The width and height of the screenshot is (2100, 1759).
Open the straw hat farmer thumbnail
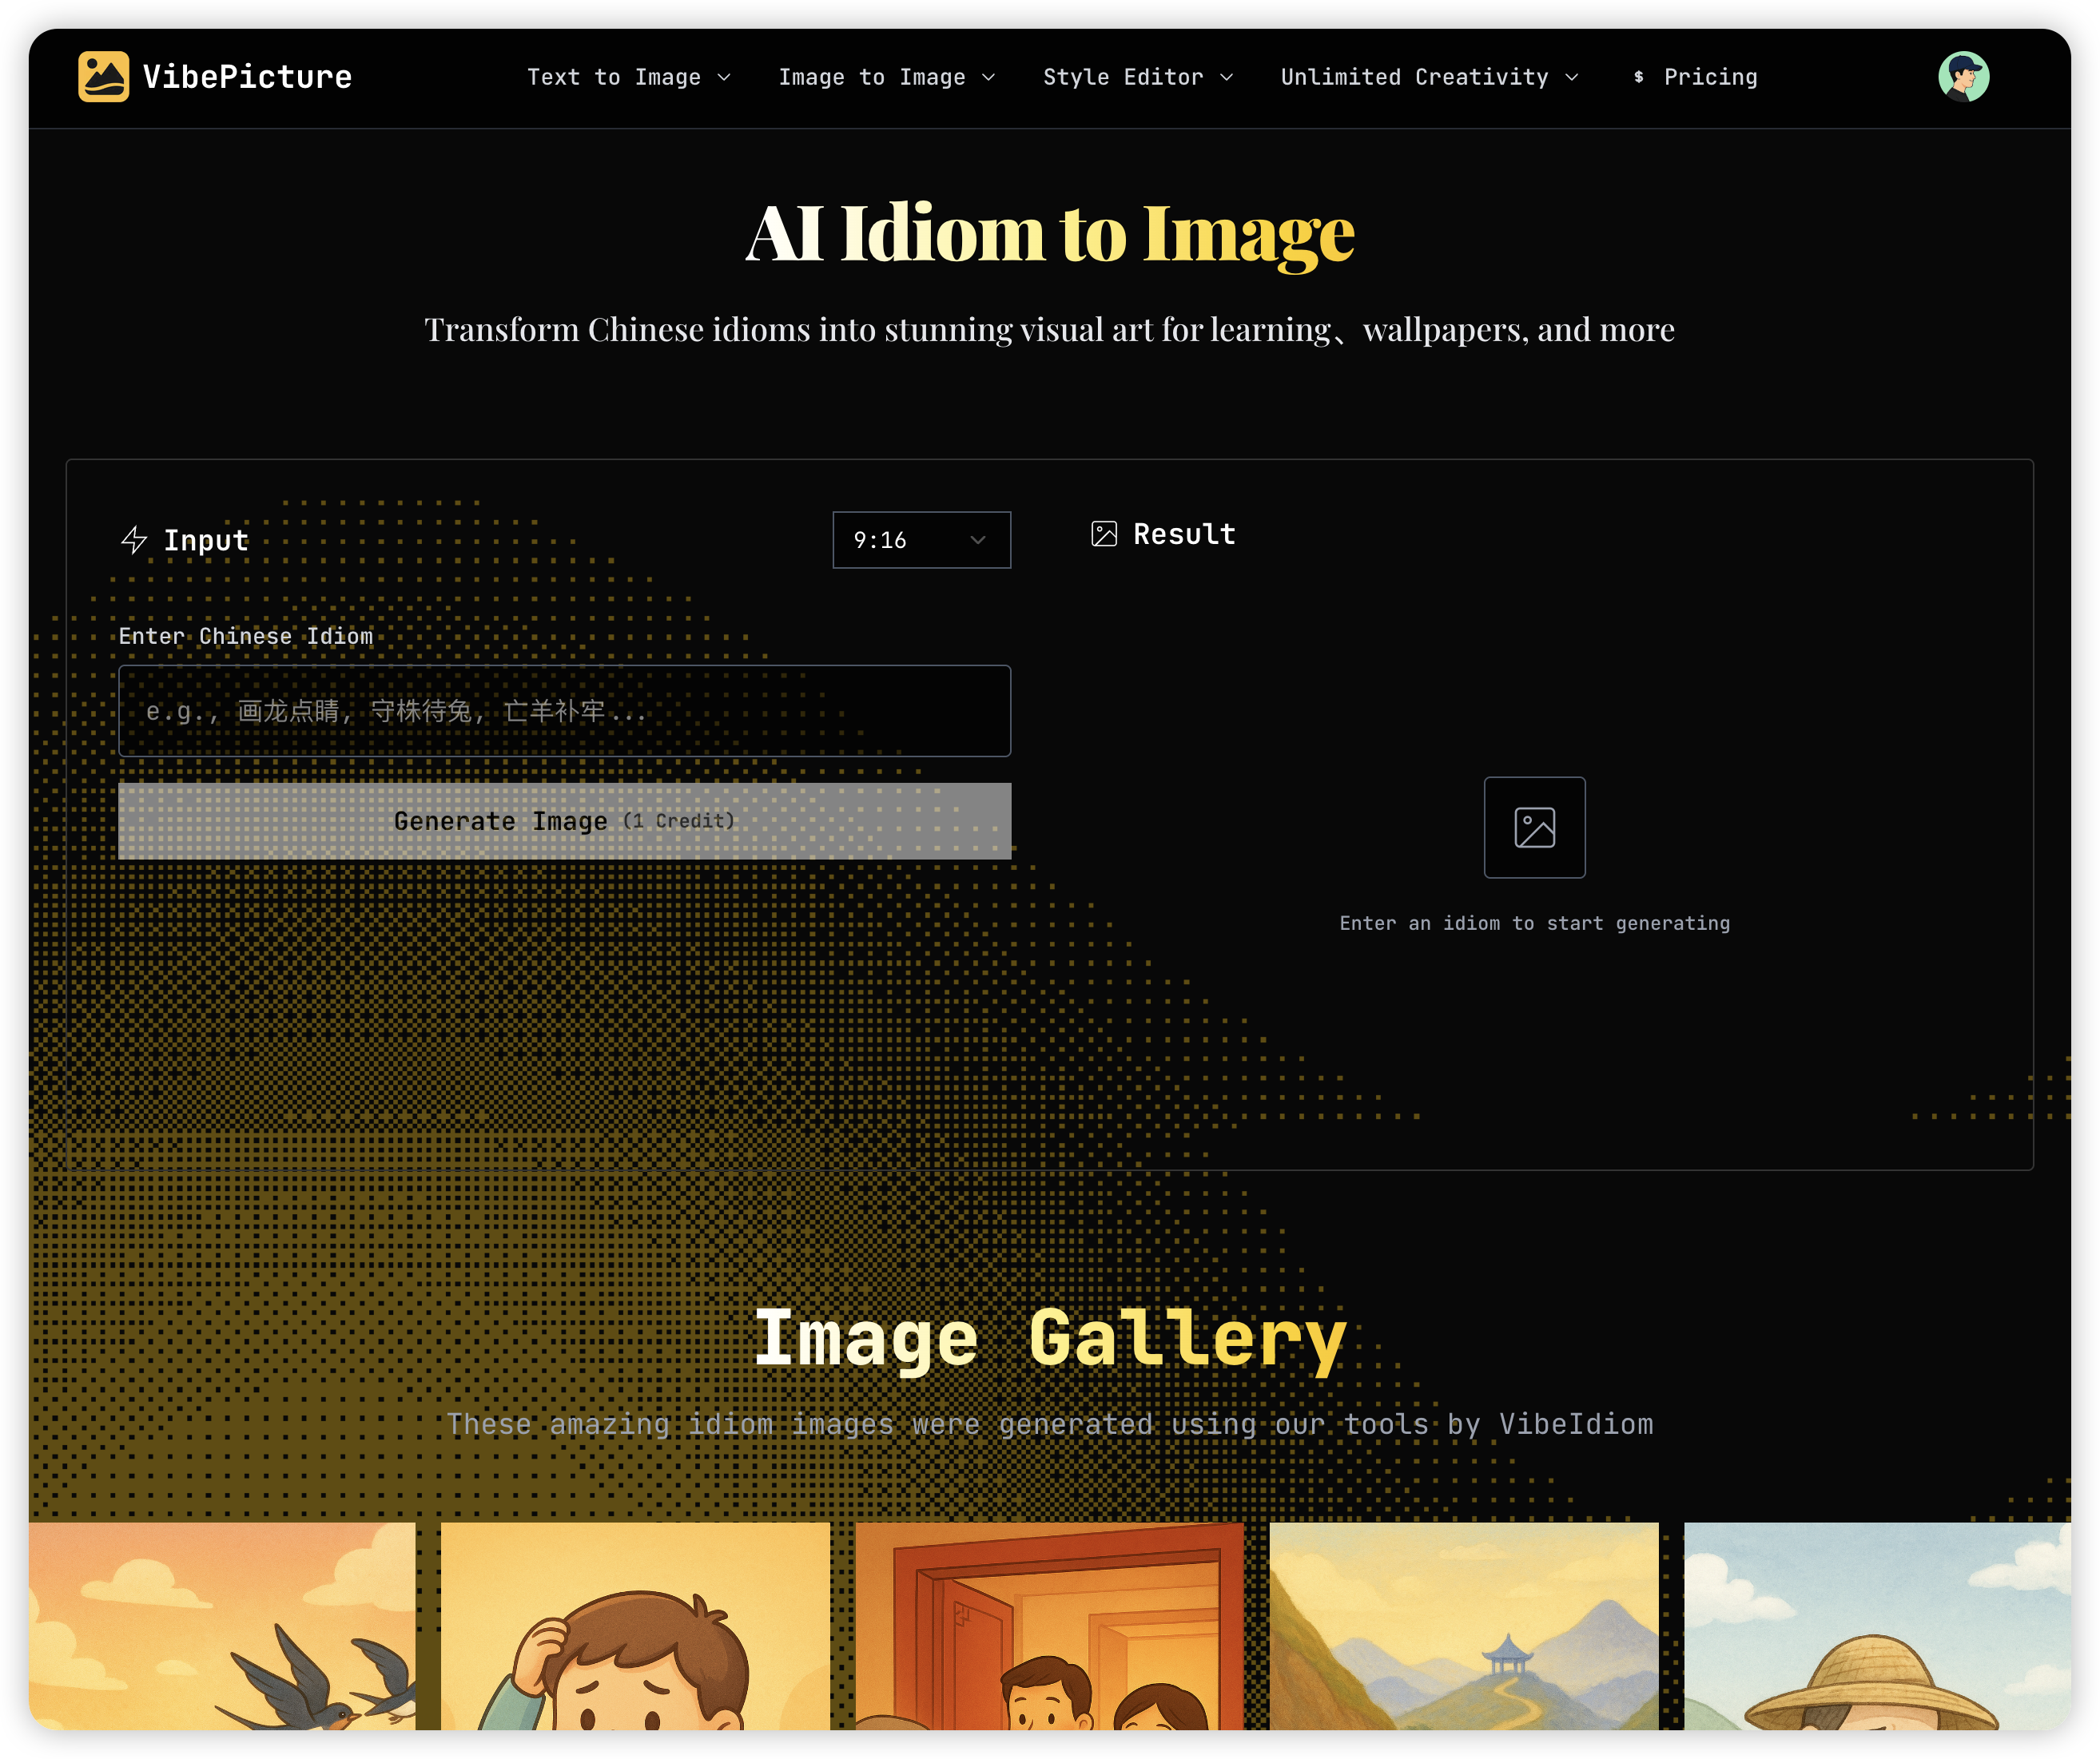(x=1878, y=1626)
